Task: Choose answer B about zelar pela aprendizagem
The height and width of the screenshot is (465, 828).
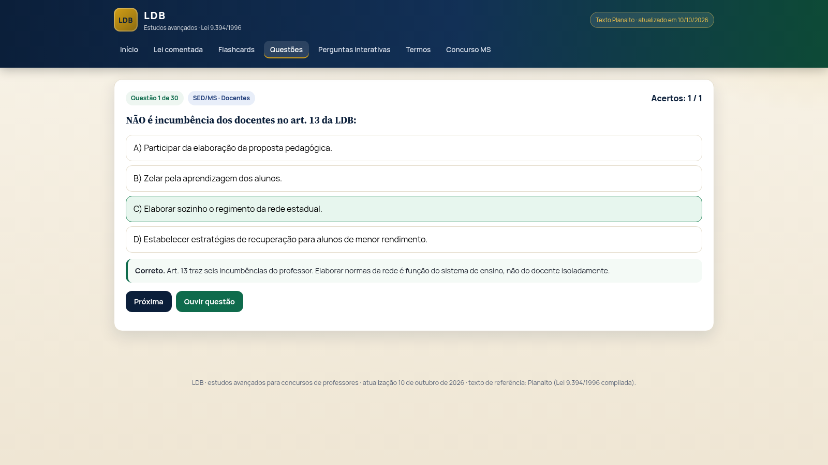Action: coord(414,178)
